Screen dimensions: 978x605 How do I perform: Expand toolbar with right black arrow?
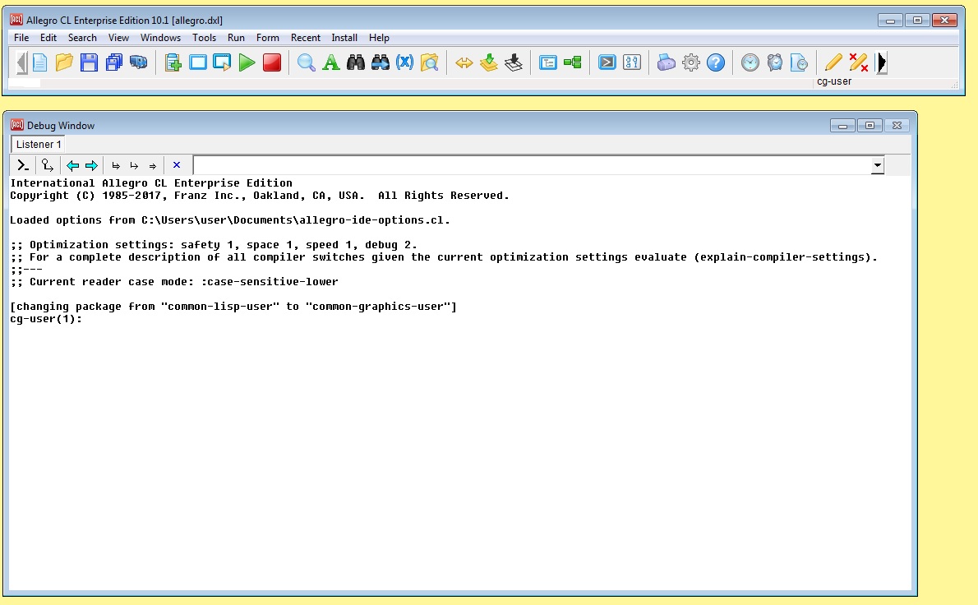(882, 62)
